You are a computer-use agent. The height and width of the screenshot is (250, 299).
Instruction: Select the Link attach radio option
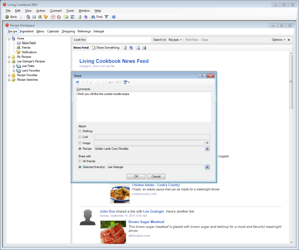(x=80, y=137)
